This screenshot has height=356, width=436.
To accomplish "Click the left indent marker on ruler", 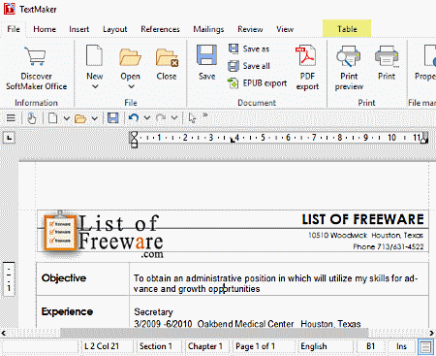I will pos(134,140).
